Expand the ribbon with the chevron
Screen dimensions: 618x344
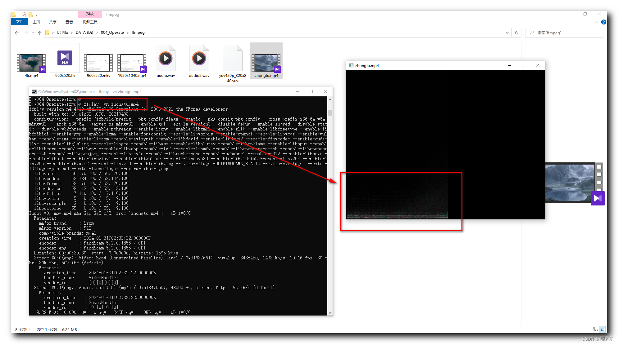pos(597,22)
